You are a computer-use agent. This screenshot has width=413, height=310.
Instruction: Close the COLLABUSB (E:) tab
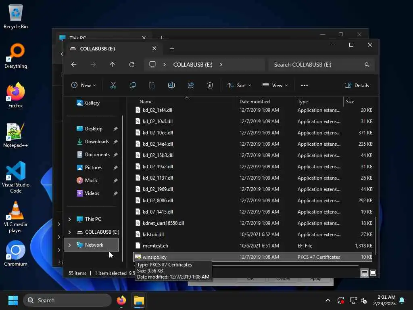point(154,48)
